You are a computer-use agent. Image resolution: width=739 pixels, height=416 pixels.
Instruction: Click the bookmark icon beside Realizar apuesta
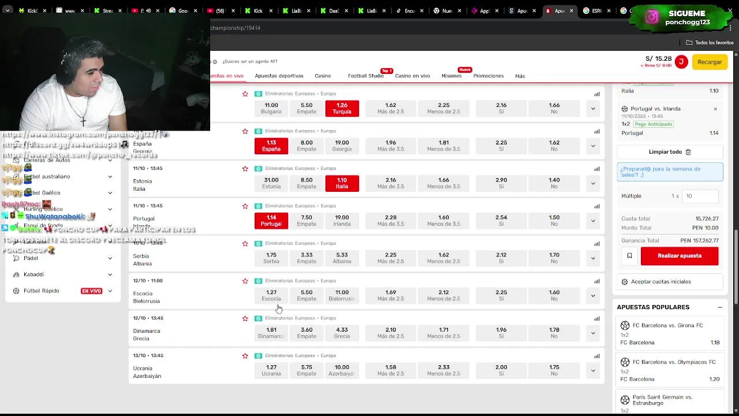click(x=629, y=256)
